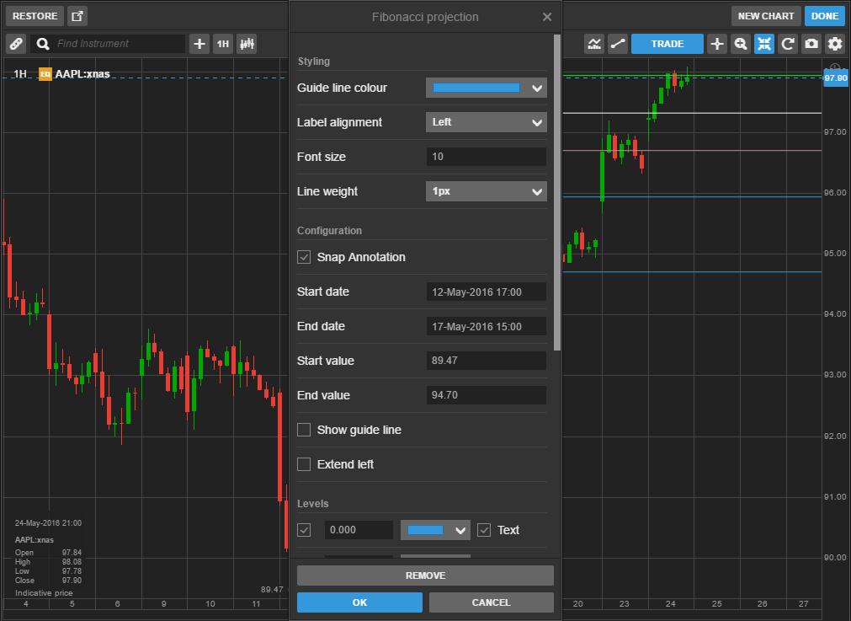Click the 97.90 price label
The width and height of the screenshot is (851, 621).
[836, 78]
